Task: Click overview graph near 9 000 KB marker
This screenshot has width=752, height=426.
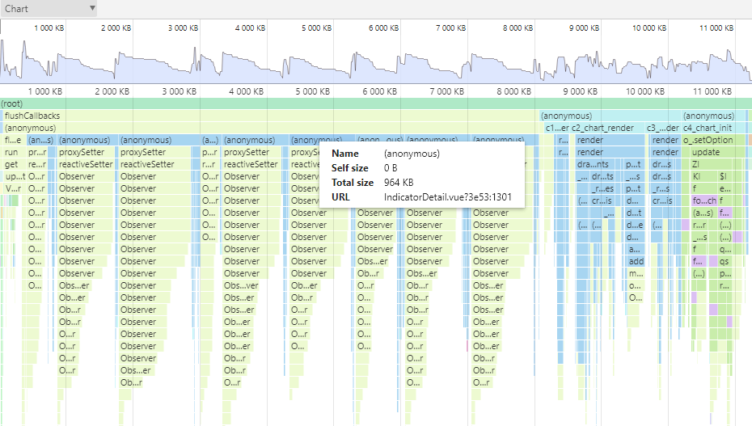Action: pyautogui.click(x=584, y=60)
